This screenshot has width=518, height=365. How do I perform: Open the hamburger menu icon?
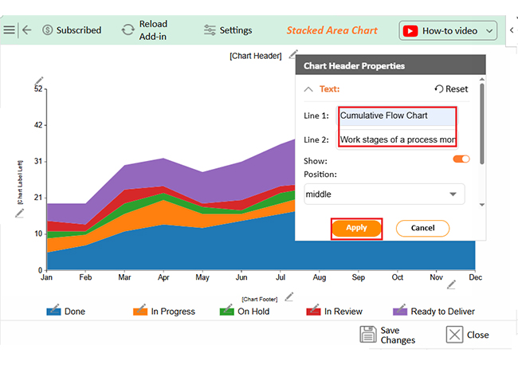point(9,30)
